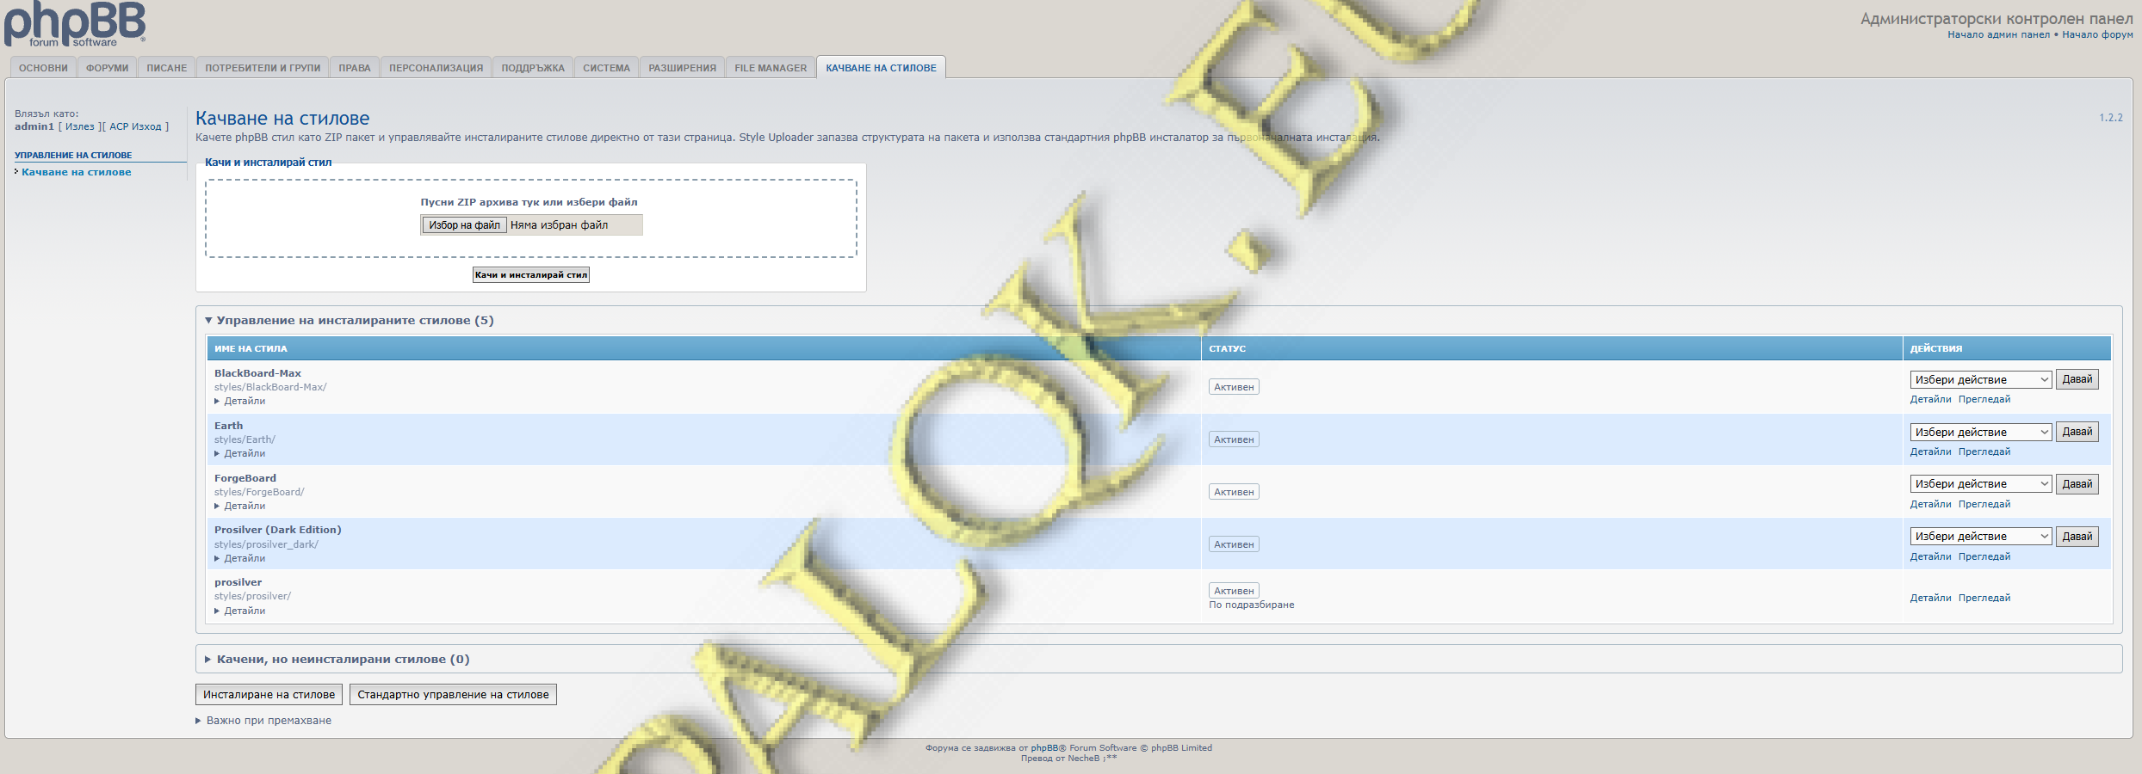The image size is (2142, 774).
Task: Click the phpBB forum software logo
Action: [x=75, y=24]
